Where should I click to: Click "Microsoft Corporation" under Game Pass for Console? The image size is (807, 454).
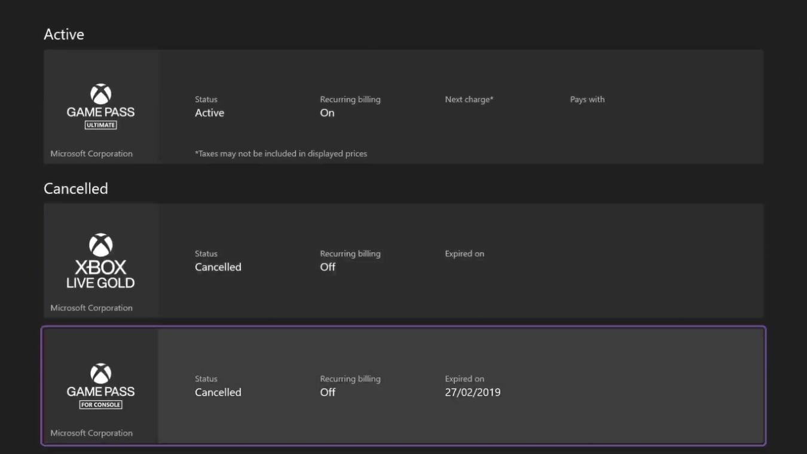(91, 433)
